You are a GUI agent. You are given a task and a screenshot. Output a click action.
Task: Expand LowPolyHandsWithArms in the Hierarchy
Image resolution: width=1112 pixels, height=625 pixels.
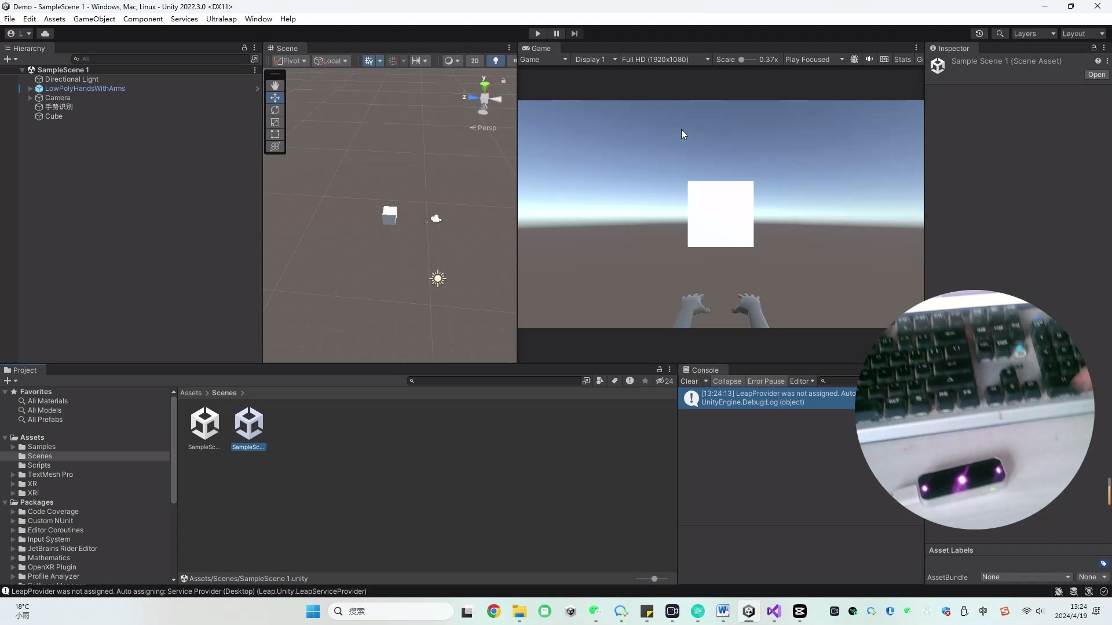(x=30, y=89)
